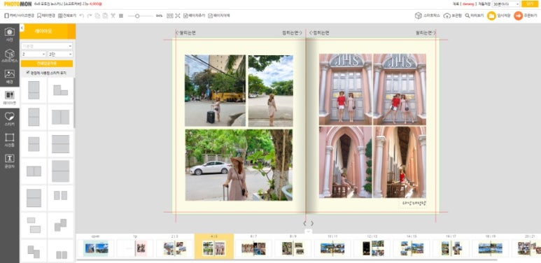
Task: Select the cover page thumbnail
Action: tap(96, 248)
